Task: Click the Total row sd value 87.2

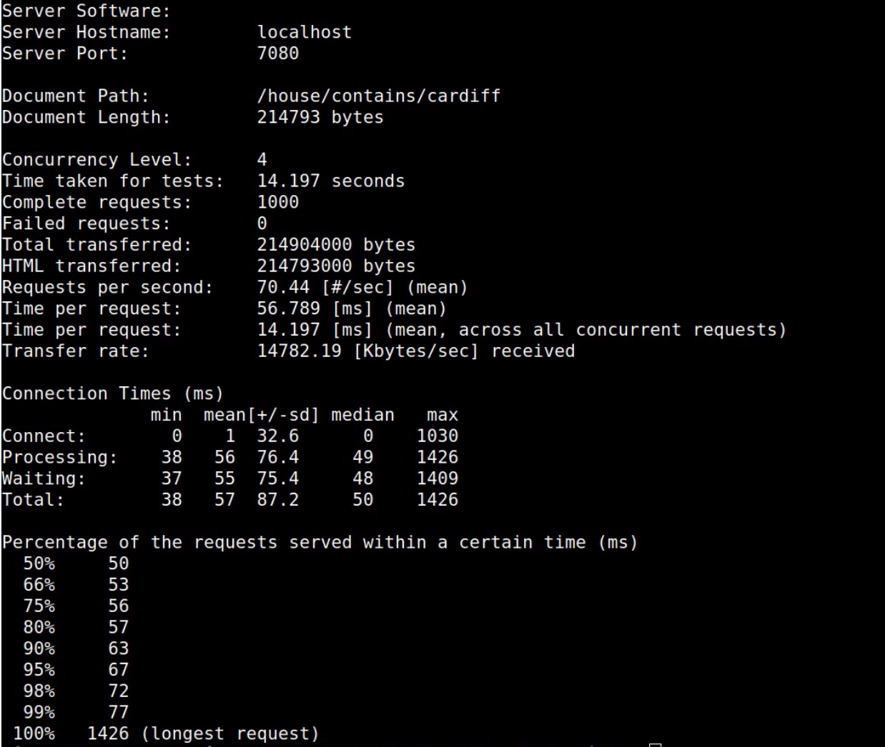Action: point(278,499)
